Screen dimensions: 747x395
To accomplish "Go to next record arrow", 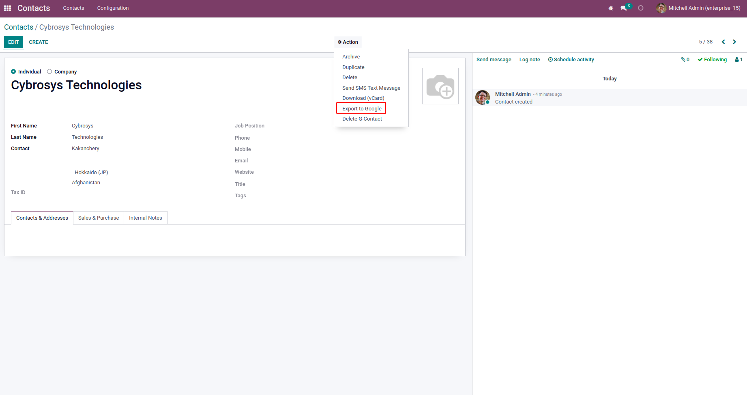I will (x=734, y=42).
